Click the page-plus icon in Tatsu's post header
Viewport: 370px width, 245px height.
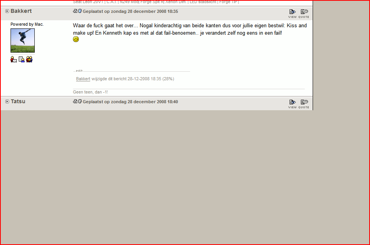[75, 101]
